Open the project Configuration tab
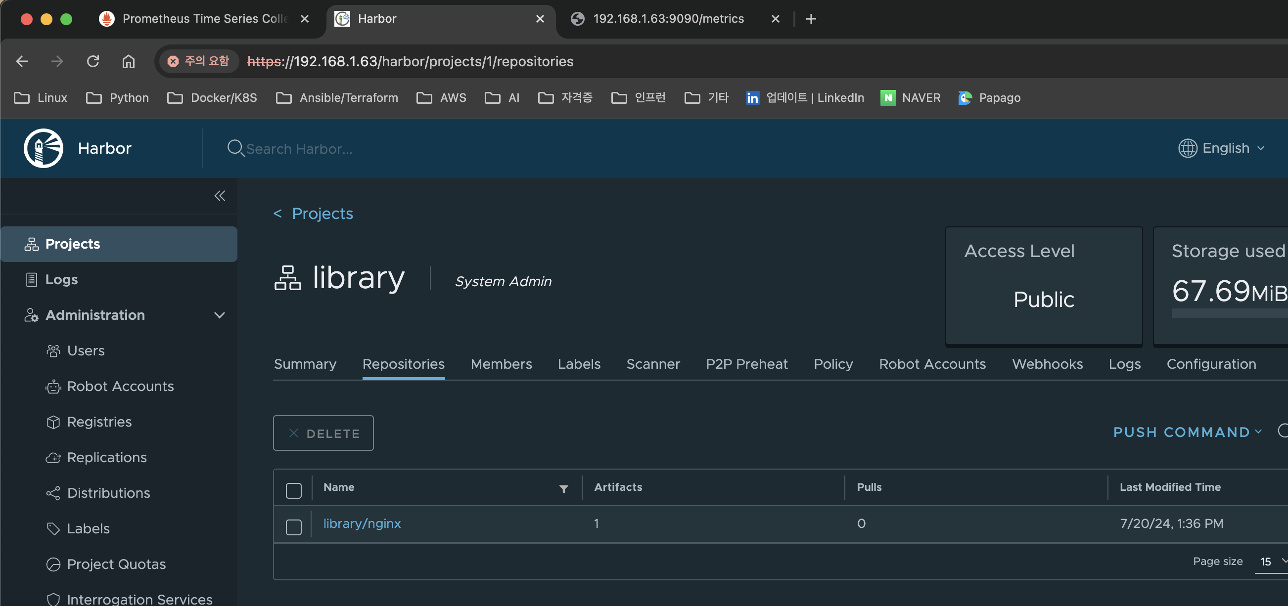The image size is (1288, 606). click(1211, 364)
